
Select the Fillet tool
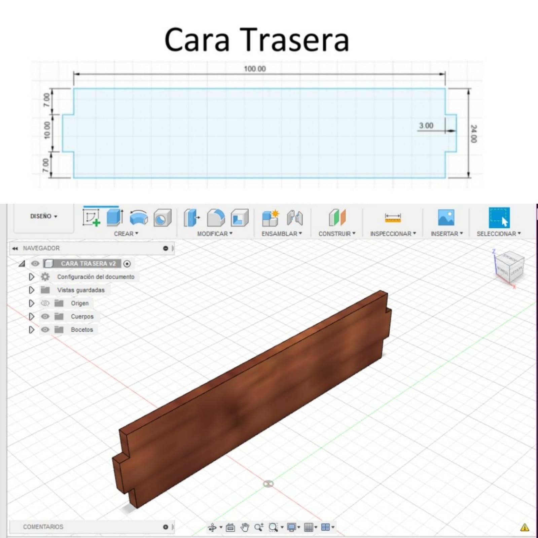pyautogui.click(x=216, y=218)
